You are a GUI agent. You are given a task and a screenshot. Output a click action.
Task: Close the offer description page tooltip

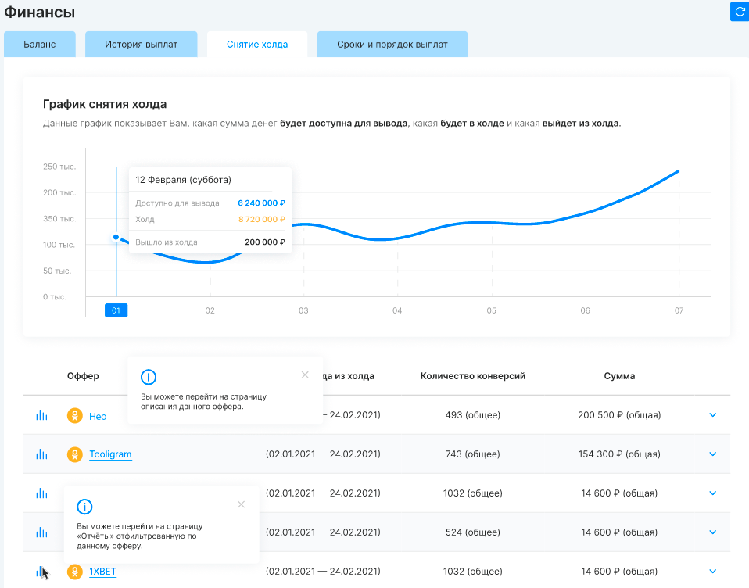(305, 375)
